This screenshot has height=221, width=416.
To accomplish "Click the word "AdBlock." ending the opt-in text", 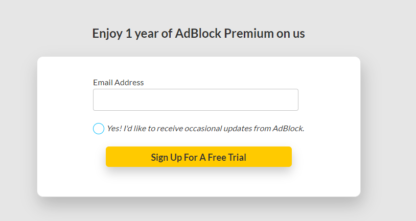I will [288, 129].
